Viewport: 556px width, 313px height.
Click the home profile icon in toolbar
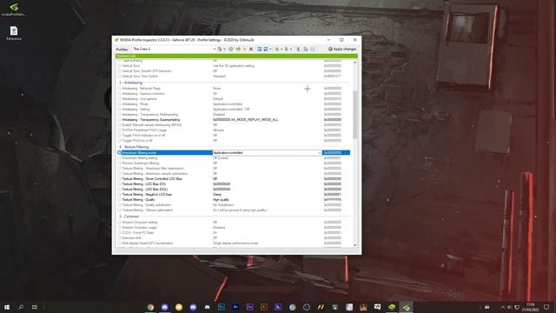(220, 49)
